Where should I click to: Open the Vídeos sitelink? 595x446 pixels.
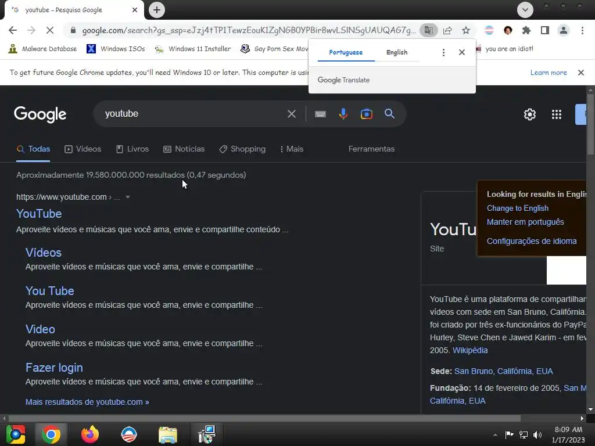tap(43, 253)
